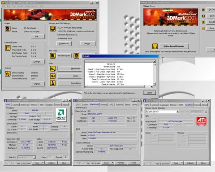Click the icon next to Edit Description in the score window
Viewport: 215px width, 172px height.
[203, 10]
